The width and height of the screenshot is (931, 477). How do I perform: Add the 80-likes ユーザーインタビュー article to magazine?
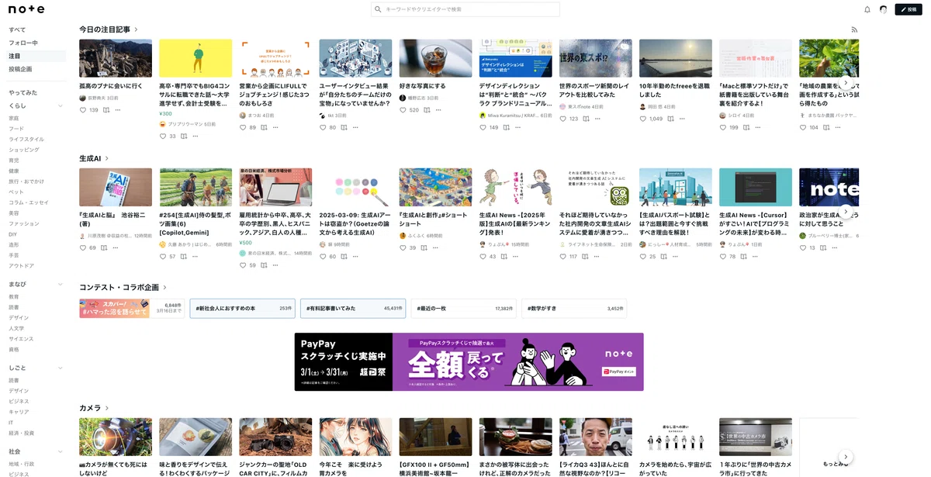344,127
